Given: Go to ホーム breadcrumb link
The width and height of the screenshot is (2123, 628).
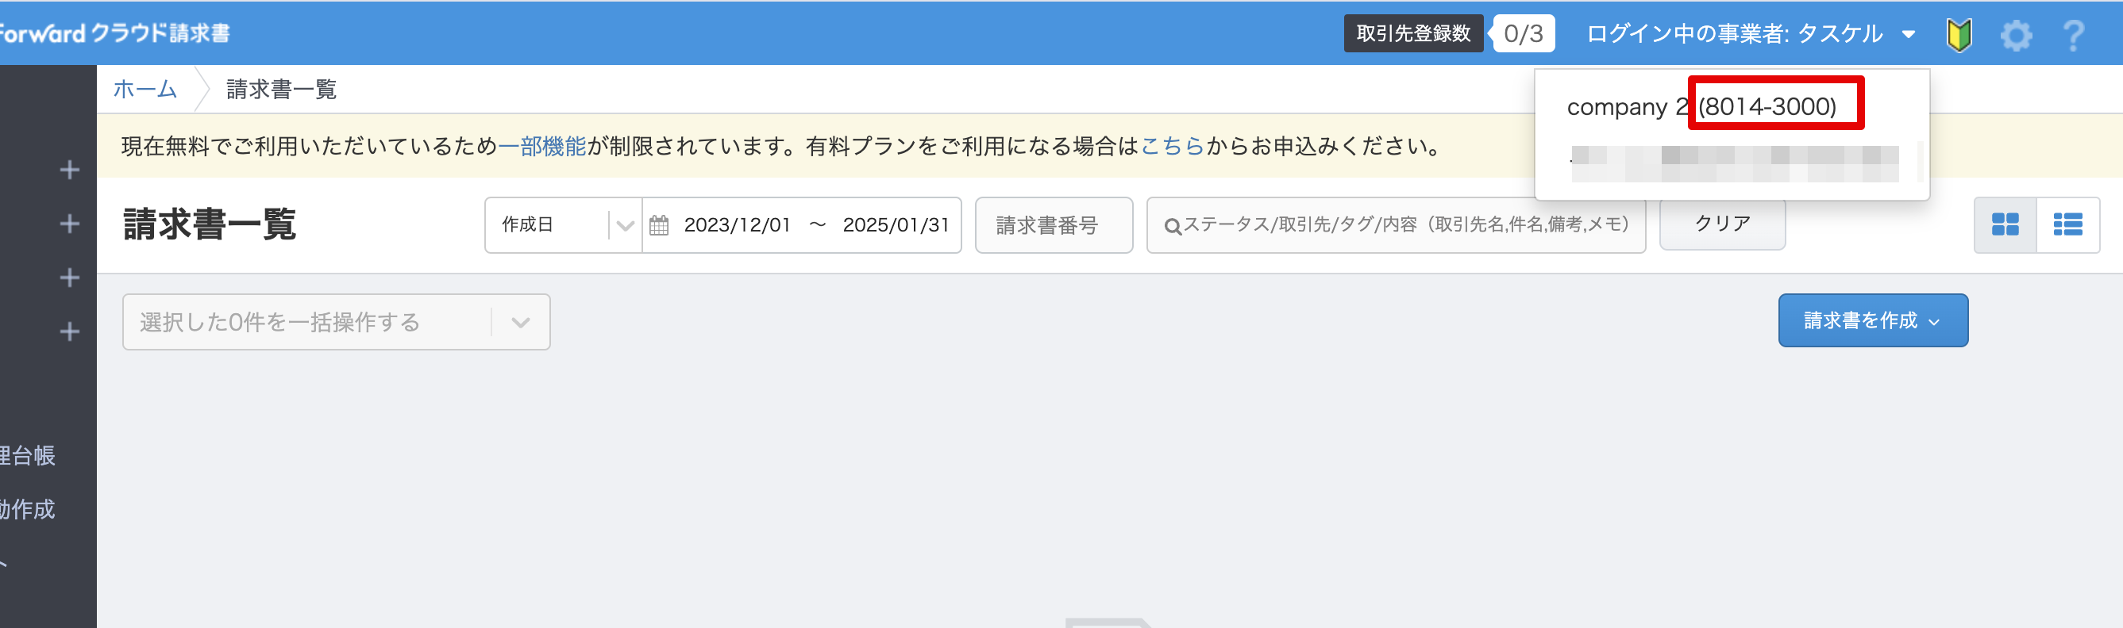Looking at the screenshot, I should [145, 89].
